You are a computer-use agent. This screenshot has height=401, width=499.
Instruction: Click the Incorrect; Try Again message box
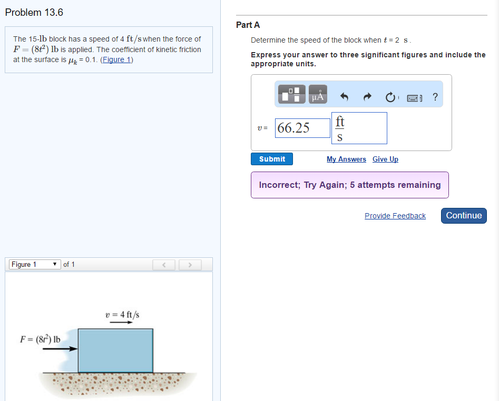point(350,185)
